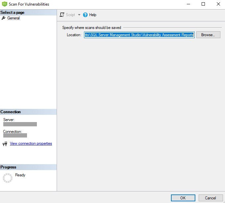
Task: Click the connection plug icon
Action: [5, 144]
